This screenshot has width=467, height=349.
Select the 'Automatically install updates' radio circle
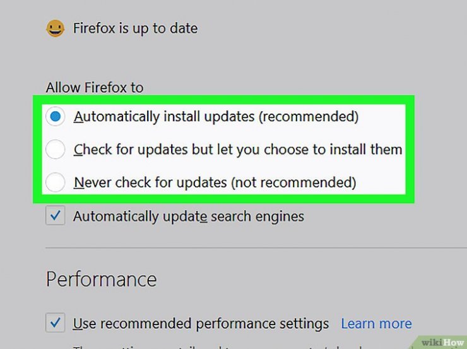pyautogui.click(x=55, y=116)
